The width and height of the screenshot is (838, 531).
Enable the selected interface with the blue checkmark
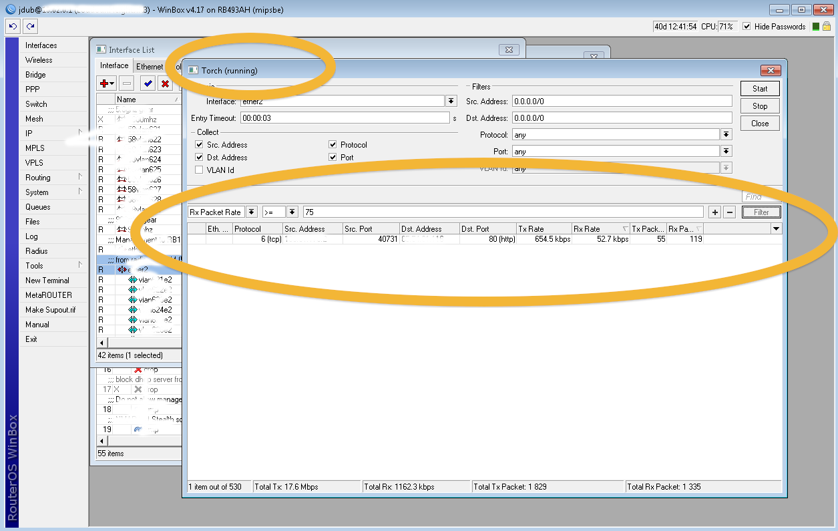click(148, 83)
